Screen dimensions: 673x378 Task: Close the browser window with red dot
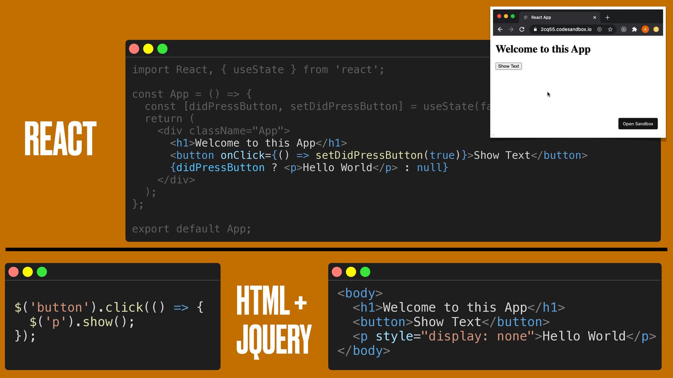[x=499, y=16]
